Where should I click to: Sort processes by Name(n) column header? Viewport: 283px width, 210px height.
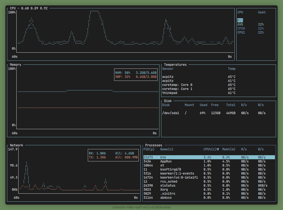166,149
